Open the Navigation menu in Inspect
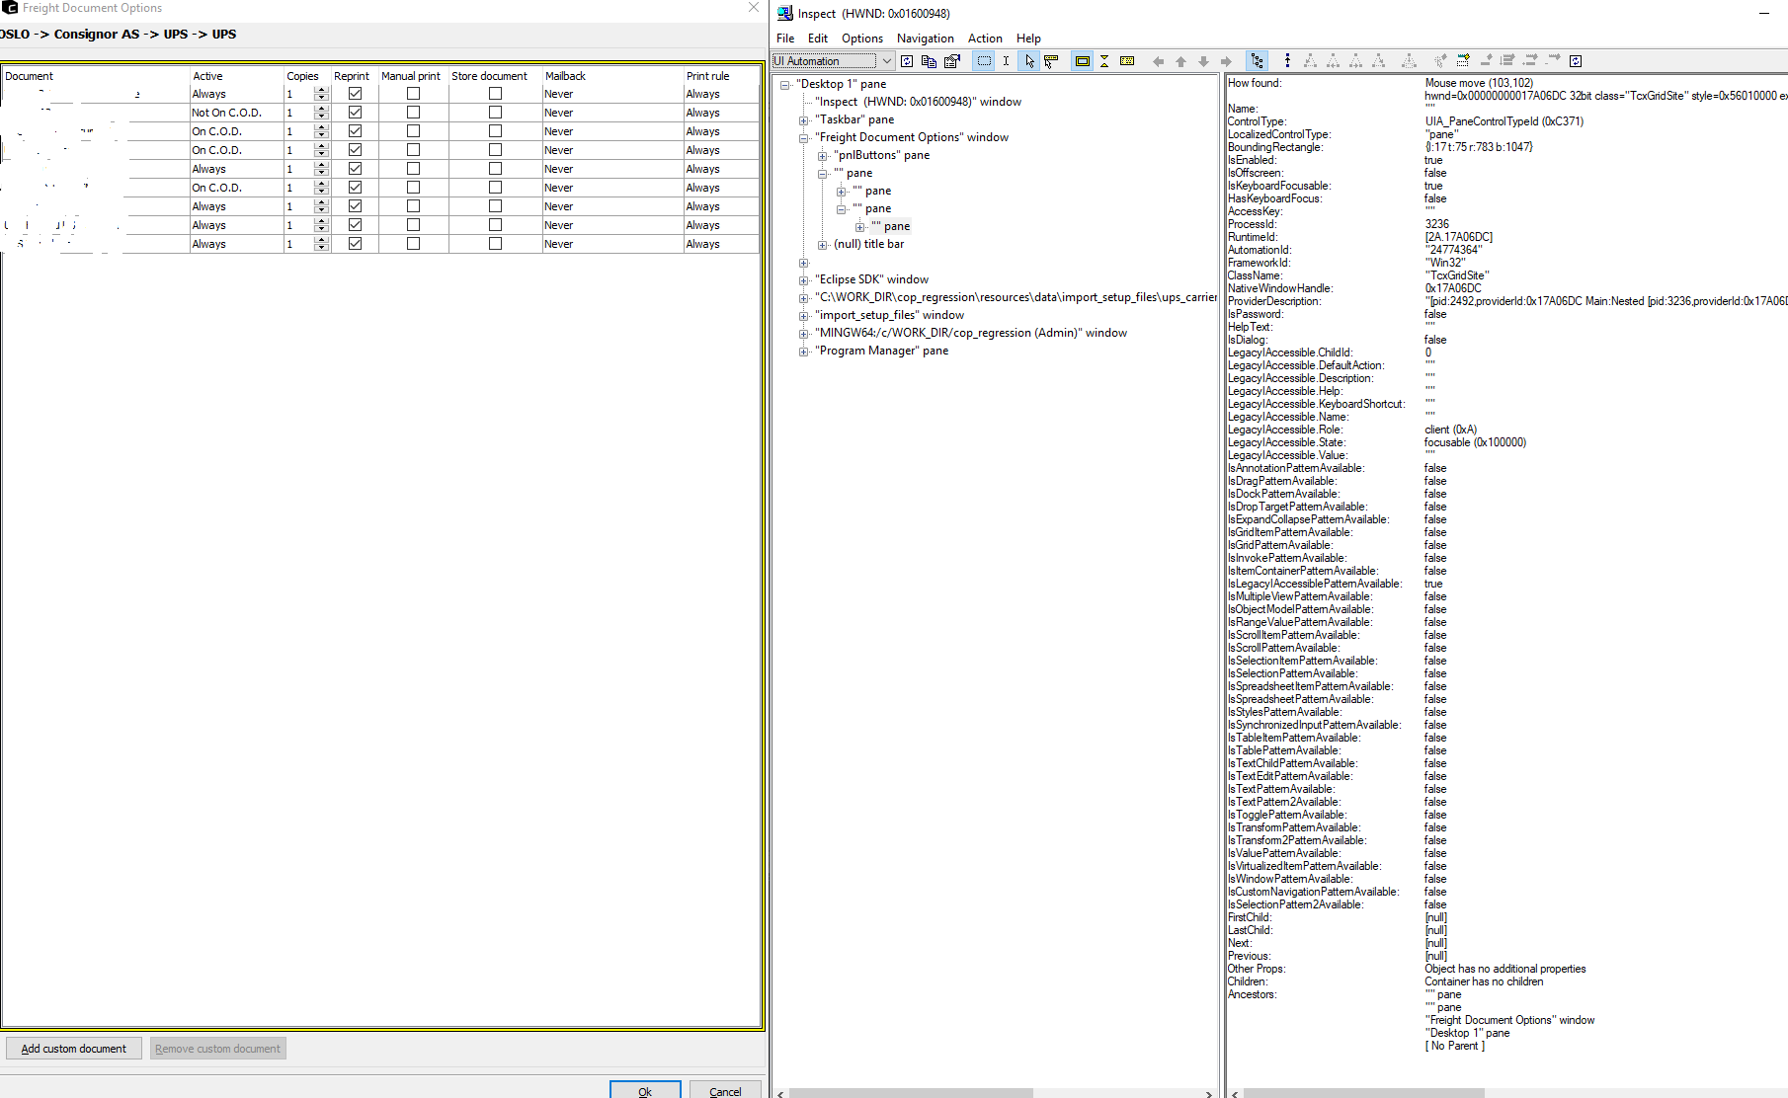 (925, 39)
